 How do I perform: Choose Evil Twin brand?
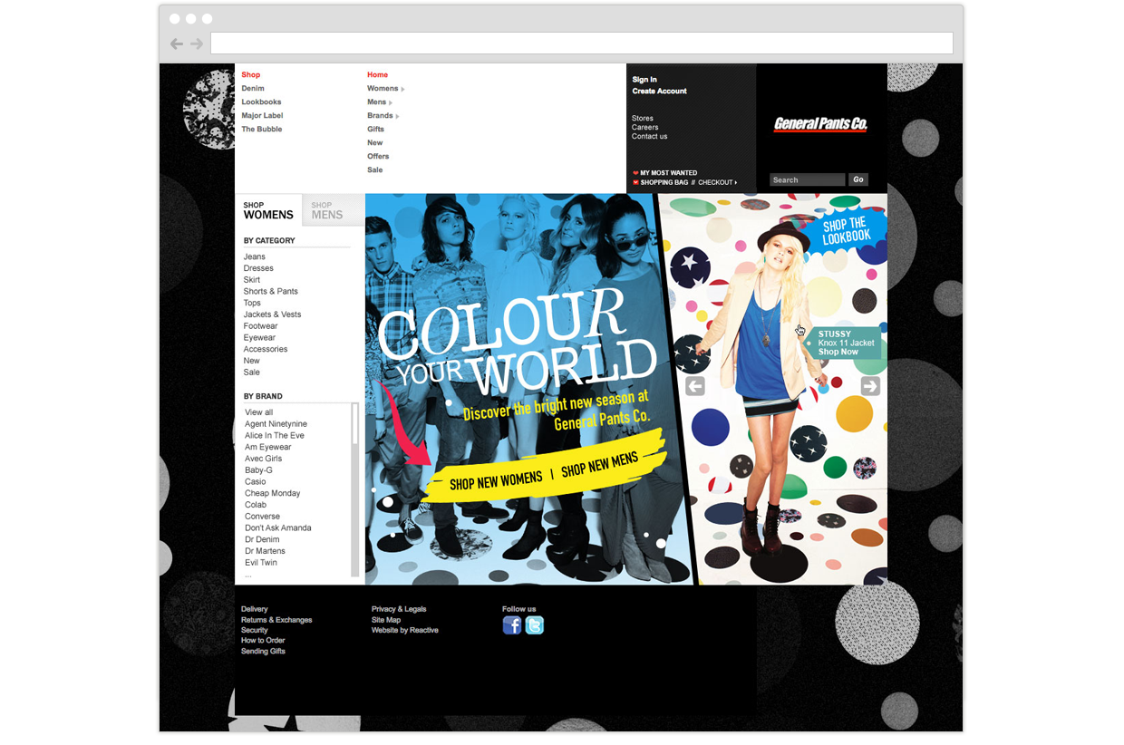[x=261, y=563]
